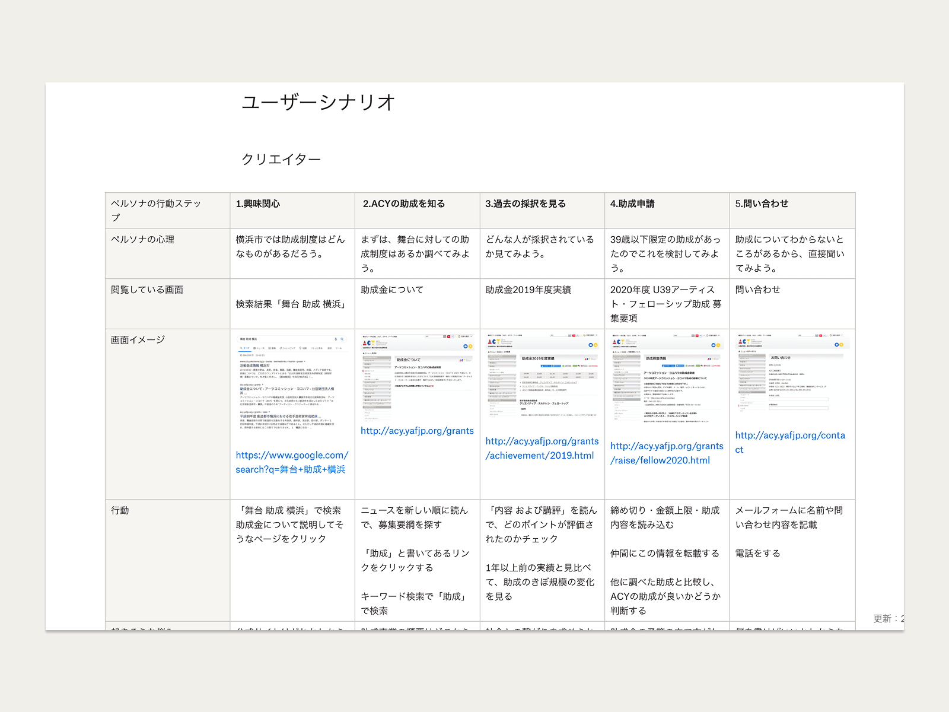The height and width of the screenshot is (712, 949).
Task: Click the 5.問い合わせ column header
Action: (x=792, y=211)
